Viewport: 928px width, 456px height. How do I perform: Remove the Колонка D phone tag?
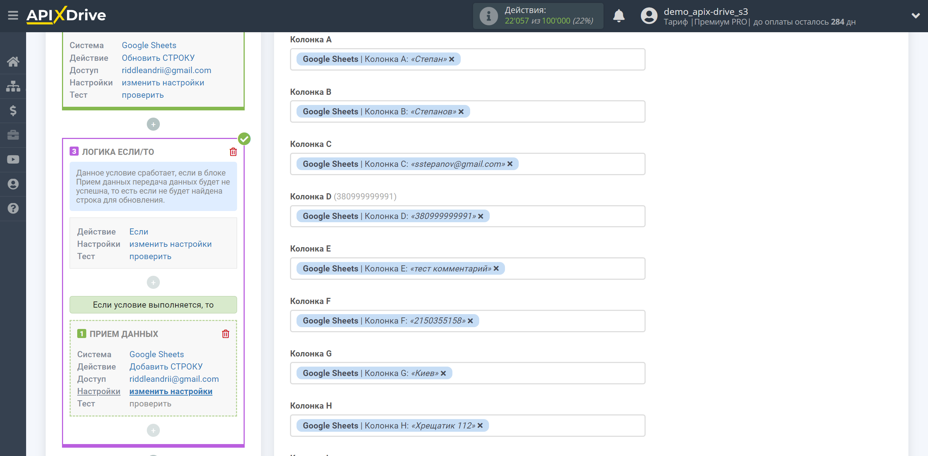(x=481, y=216)
